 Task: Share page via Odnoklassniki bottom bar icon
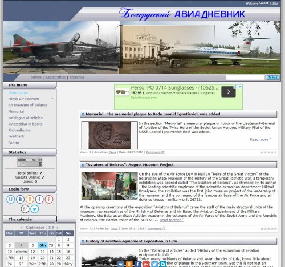coord(129,264)
